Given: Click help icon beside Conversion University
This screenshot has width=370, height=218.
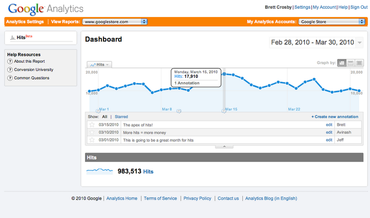Looking at the screenshot, I should tap(10, 70).
